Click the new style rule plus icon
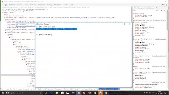Image resolution: width=169 pixels, height=95 pixels. pos(165,11)
